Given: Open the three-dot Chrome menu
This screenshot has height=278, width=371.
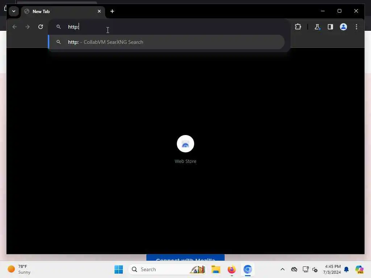Looking at the screenshot, I should 357,27.
